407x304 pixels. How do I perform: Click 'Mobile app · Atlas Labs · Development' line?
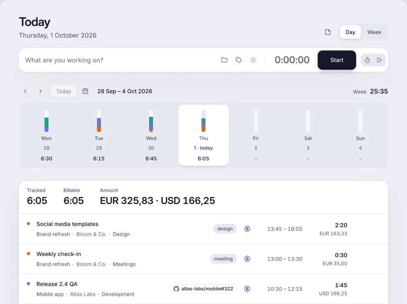tap(85, 294)
